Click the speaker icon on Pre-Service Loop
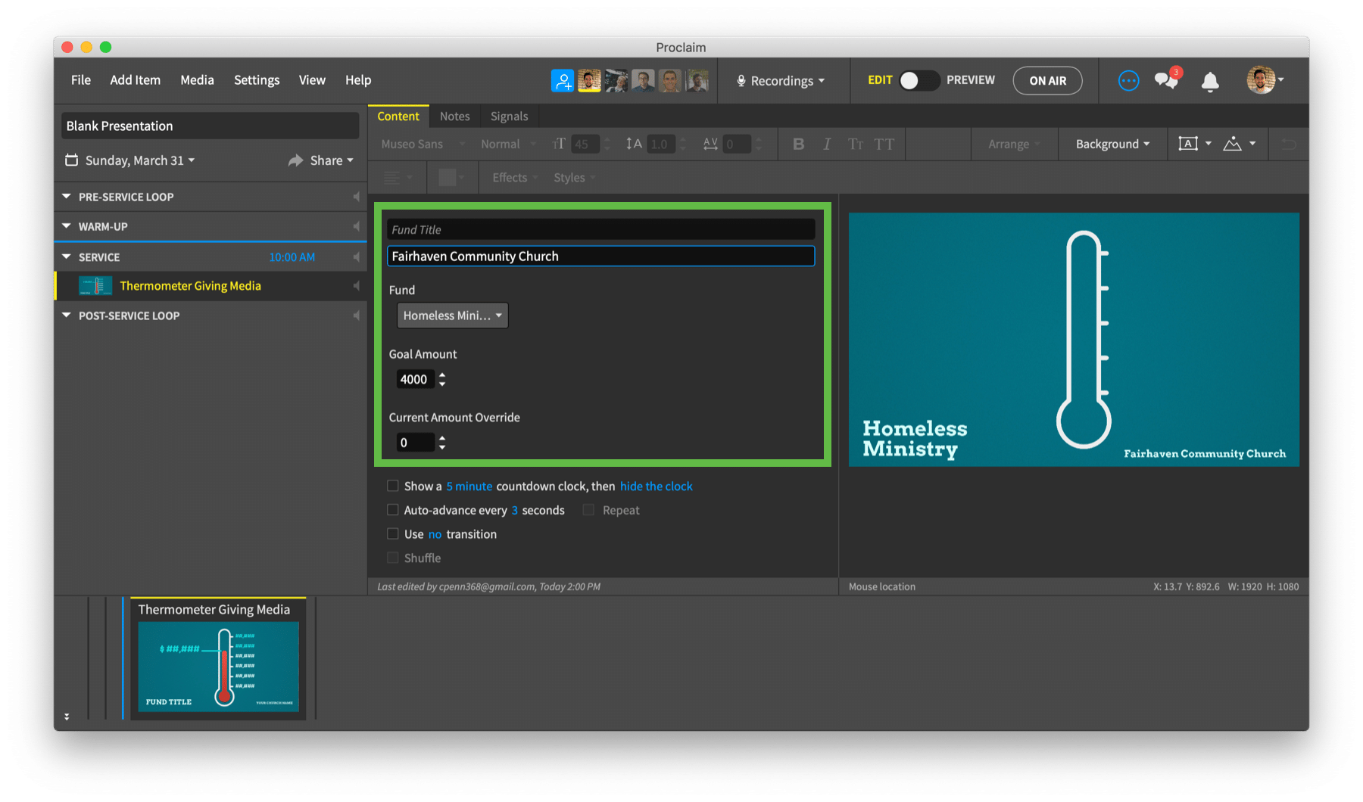Viewport: 1363px width, 802px height. pos(356,197)
